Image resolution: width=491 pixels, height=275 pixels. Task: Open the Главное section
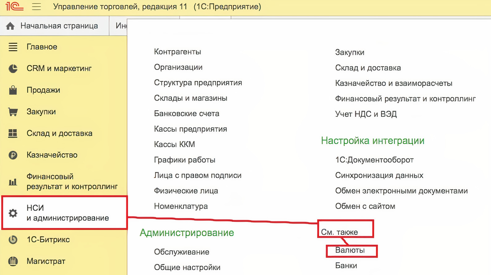pyautogui.click(x=42, y=47)
